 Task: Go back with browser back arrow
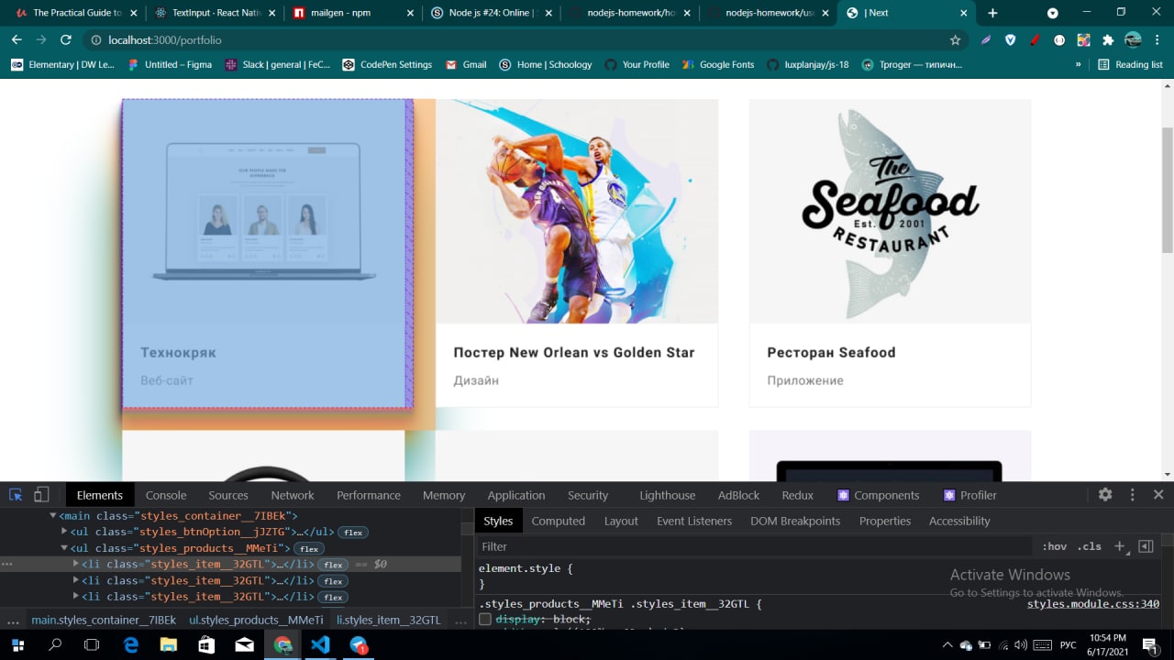click(17, 40)
